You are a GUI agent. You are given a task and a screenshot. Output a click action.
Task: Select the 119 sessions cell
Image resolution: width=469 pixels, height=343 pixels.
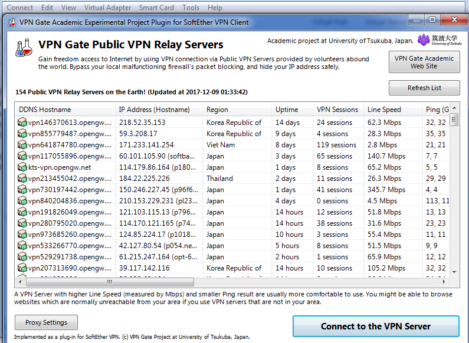[336, 145]
